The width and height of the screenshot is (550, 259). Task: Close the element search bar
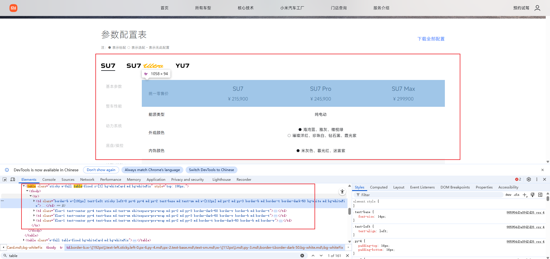pos(347,256)
